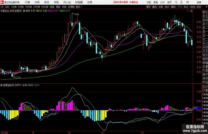This screenshot has width=208, height=134.
Task: Click the 股票指标网 indicator name
Action: [x=9, y=85]
